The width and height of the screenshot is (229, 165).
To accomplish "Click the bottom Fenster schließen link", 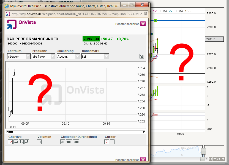I will coord(127,160).
